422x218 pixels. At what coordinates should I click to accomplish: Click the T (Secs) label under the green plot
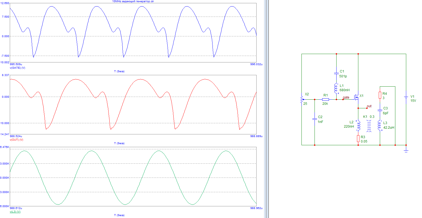click(119, 215)
